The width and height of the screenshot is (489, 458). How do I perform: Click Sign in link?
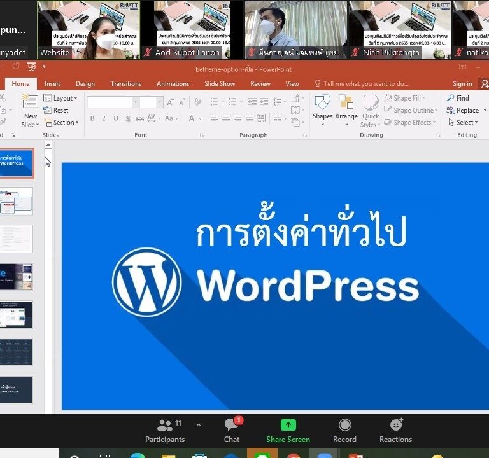(x=462, y=84)
